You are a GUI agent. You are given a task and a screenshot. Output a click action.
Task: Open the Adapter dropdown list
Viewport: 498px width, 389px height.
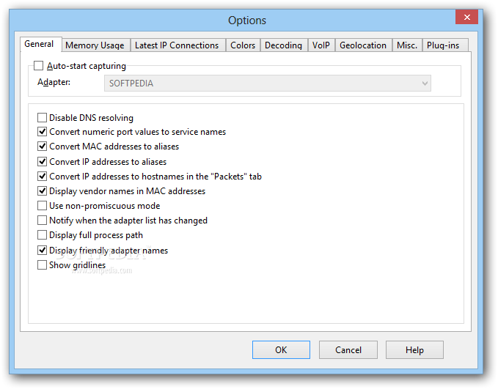tap(424, 84)
